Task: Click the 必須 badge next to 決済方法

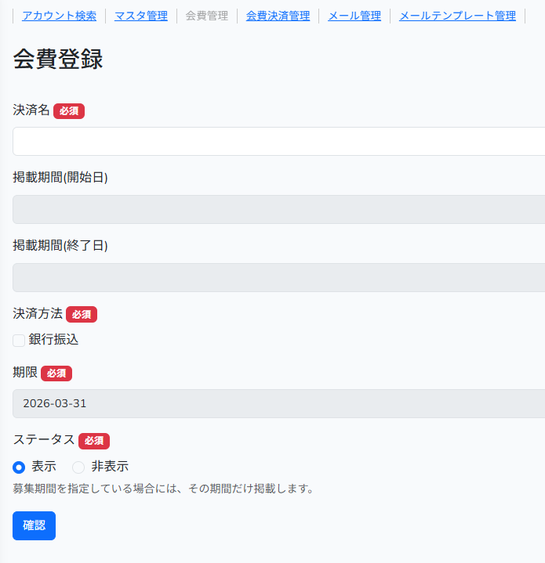Action: click(x=82, y=314)
